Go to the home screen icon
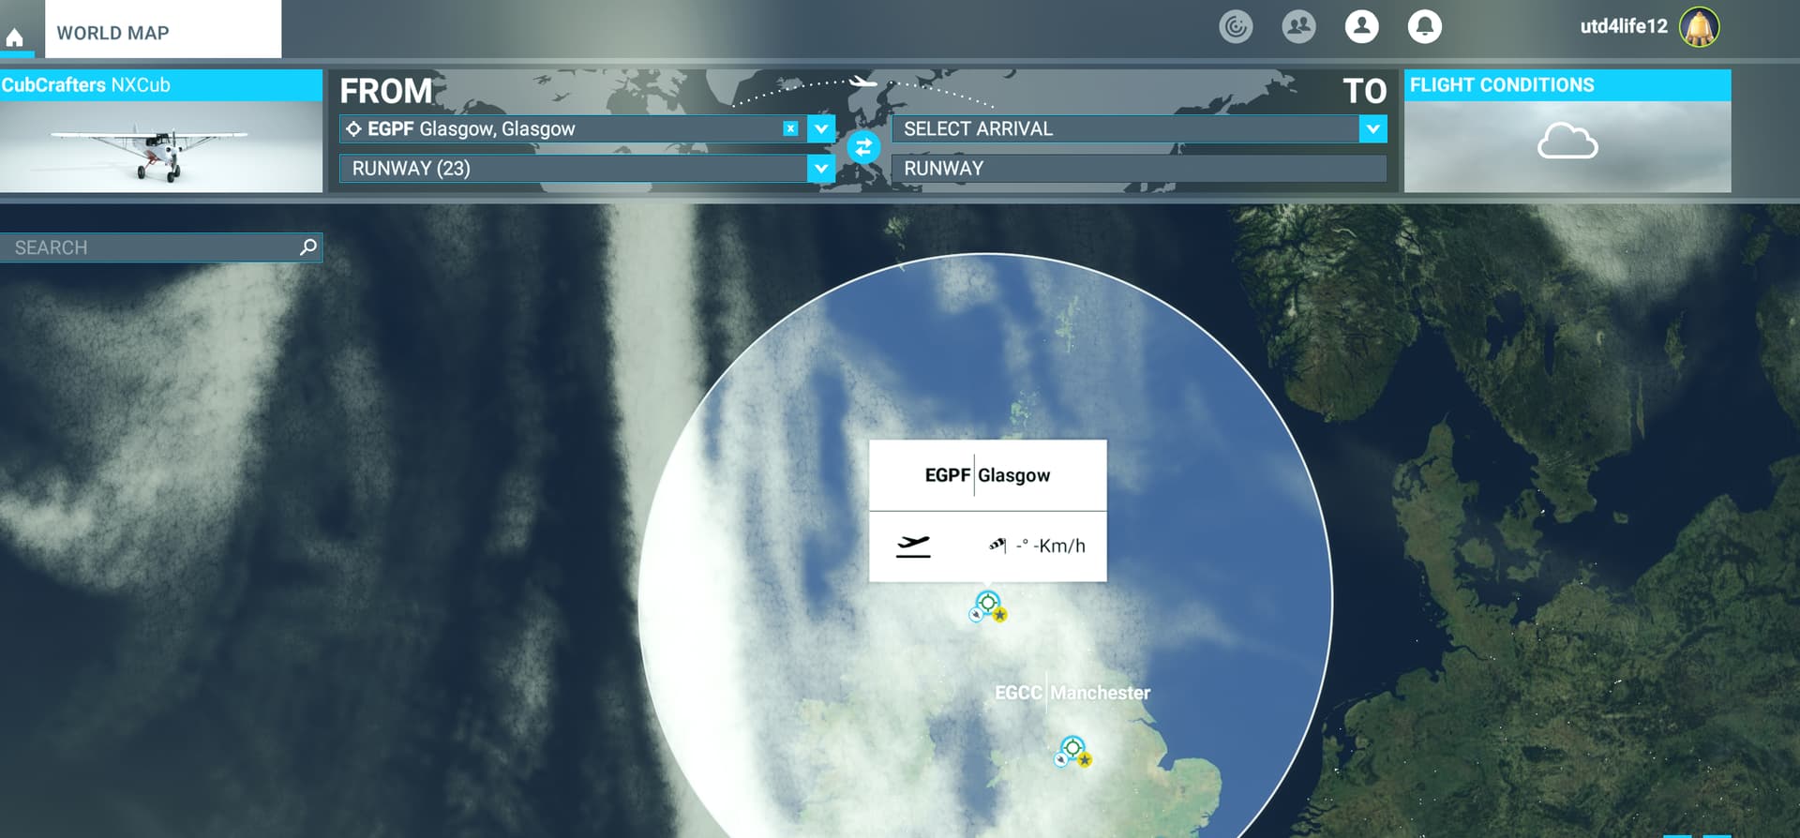 pos(15,37)
